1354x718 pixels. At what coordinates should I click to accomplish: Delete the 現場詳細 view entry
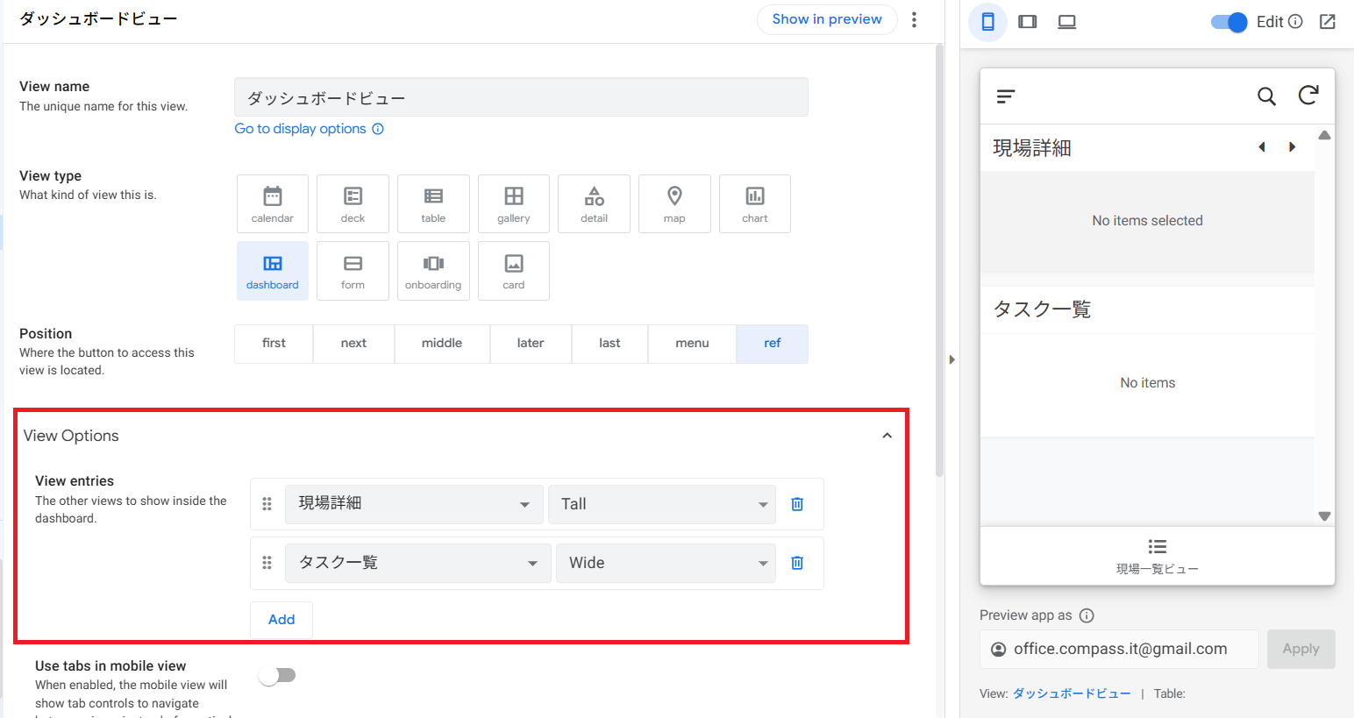tap(797, 504)
